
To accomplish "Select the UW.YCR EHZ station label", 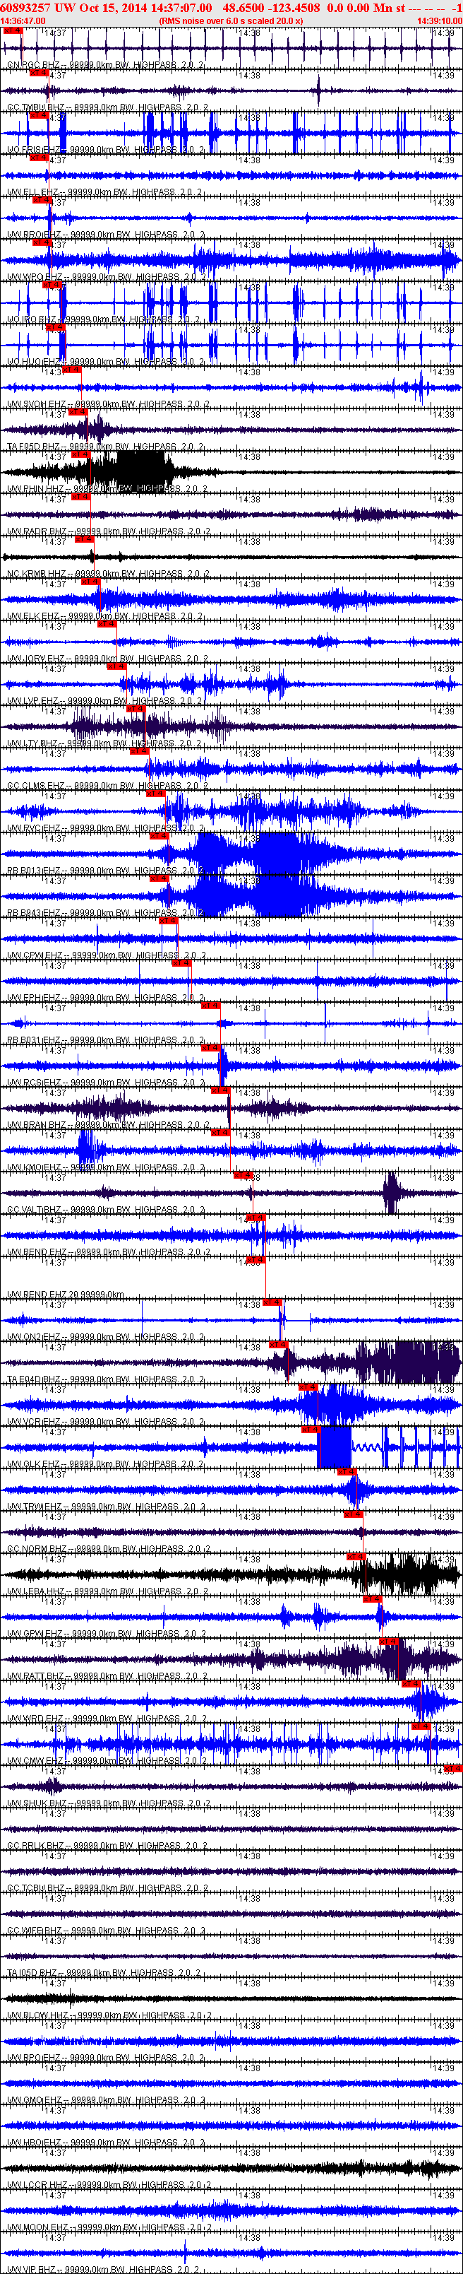I will (x=106, y=1421).
